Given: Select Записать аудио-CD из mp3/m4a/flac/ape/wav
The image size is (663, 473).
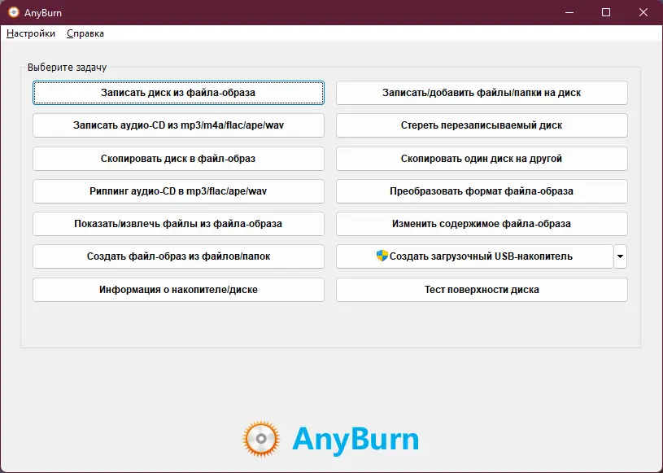Looking at the screenshot, I should click(x=178, y=125).
